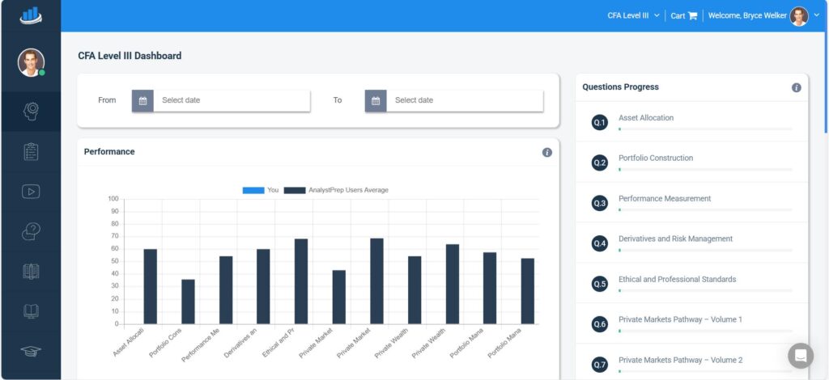Click the Questions Progress heading
The height and width of the screenshot is (380, 829).
[621, 87]
